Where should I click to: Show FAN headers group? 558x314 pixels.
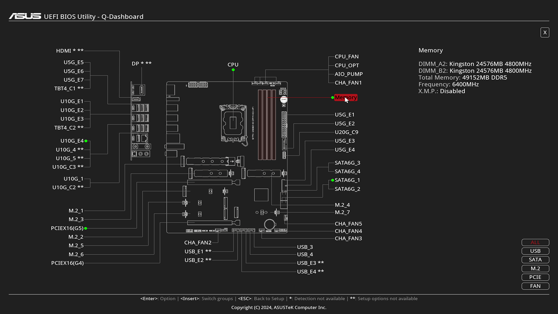535,286
